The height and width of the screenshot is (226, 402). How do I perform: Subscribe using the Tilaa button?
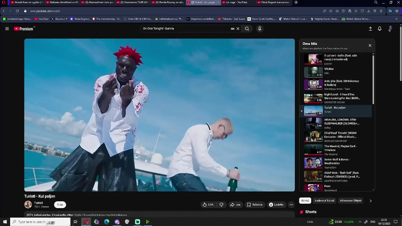click(60, 205)
